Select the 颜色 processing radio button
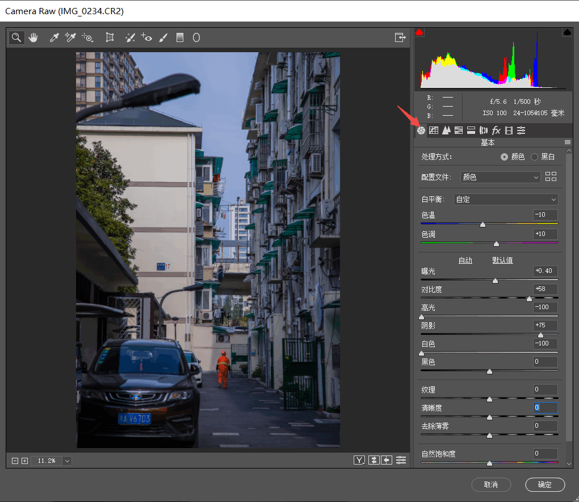Viewport: 579px width, 502px height. [x=504, y=157]
